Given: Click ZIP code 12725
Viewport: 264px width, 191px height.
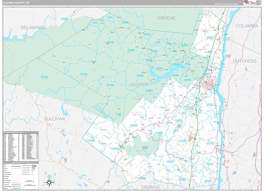Looking at the screenshot, I should (x=84, y=74).
